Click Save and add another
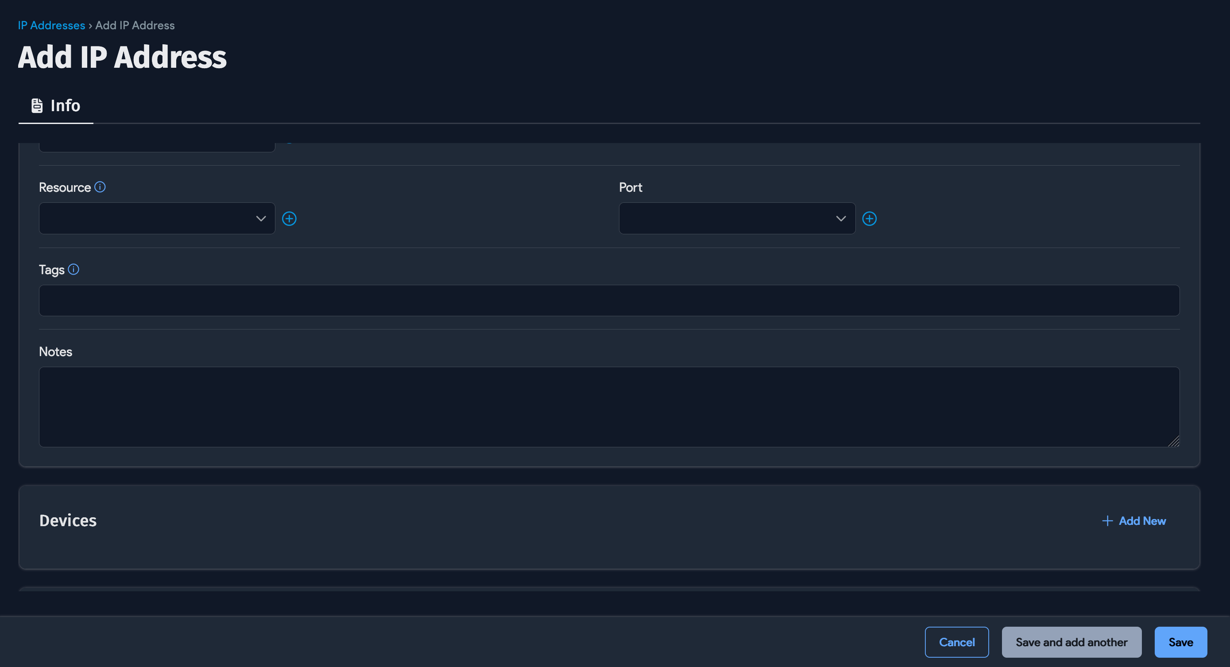 1071,642
